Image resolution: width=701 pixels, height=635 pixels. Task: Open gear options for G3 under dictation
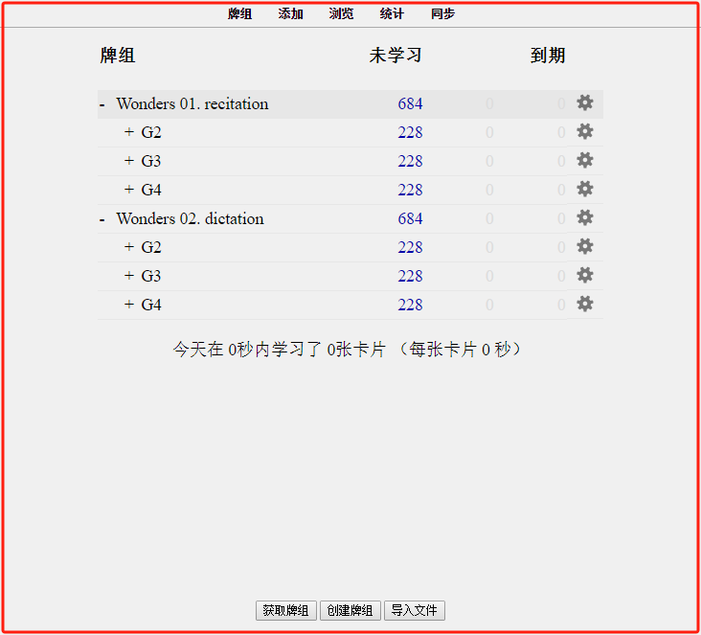pos(585,275)
